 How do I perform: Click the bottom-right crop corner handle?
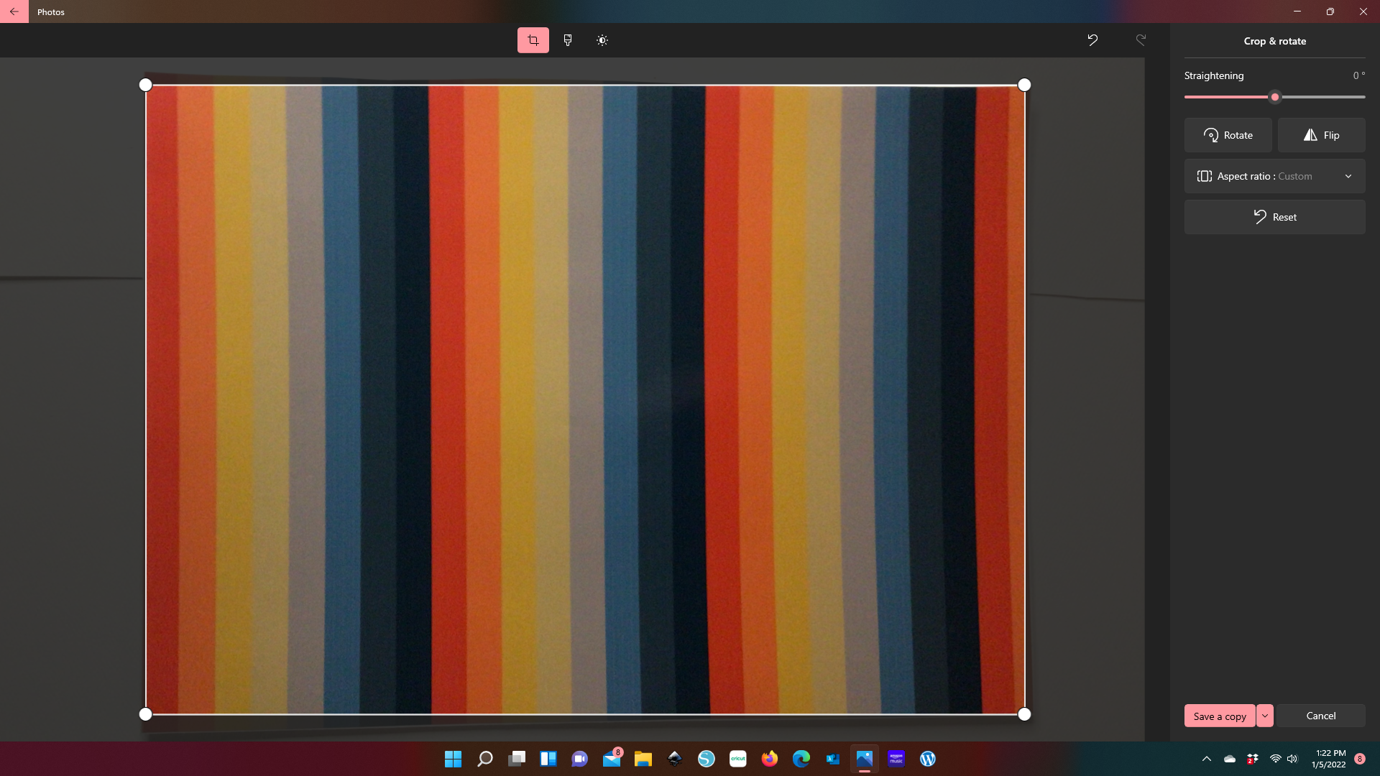[x=1024, y=713]
